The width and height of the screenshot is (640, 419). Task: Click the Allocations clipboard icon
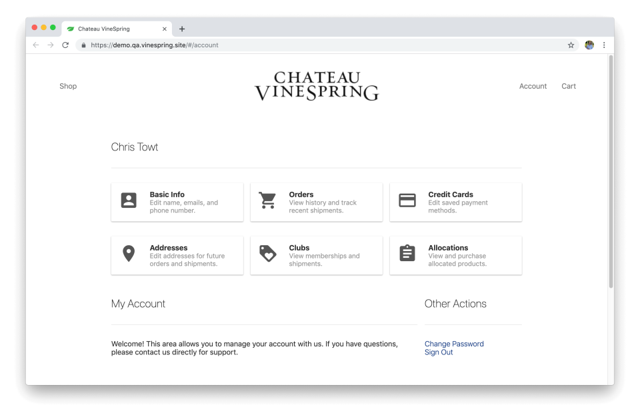[407, 253]
